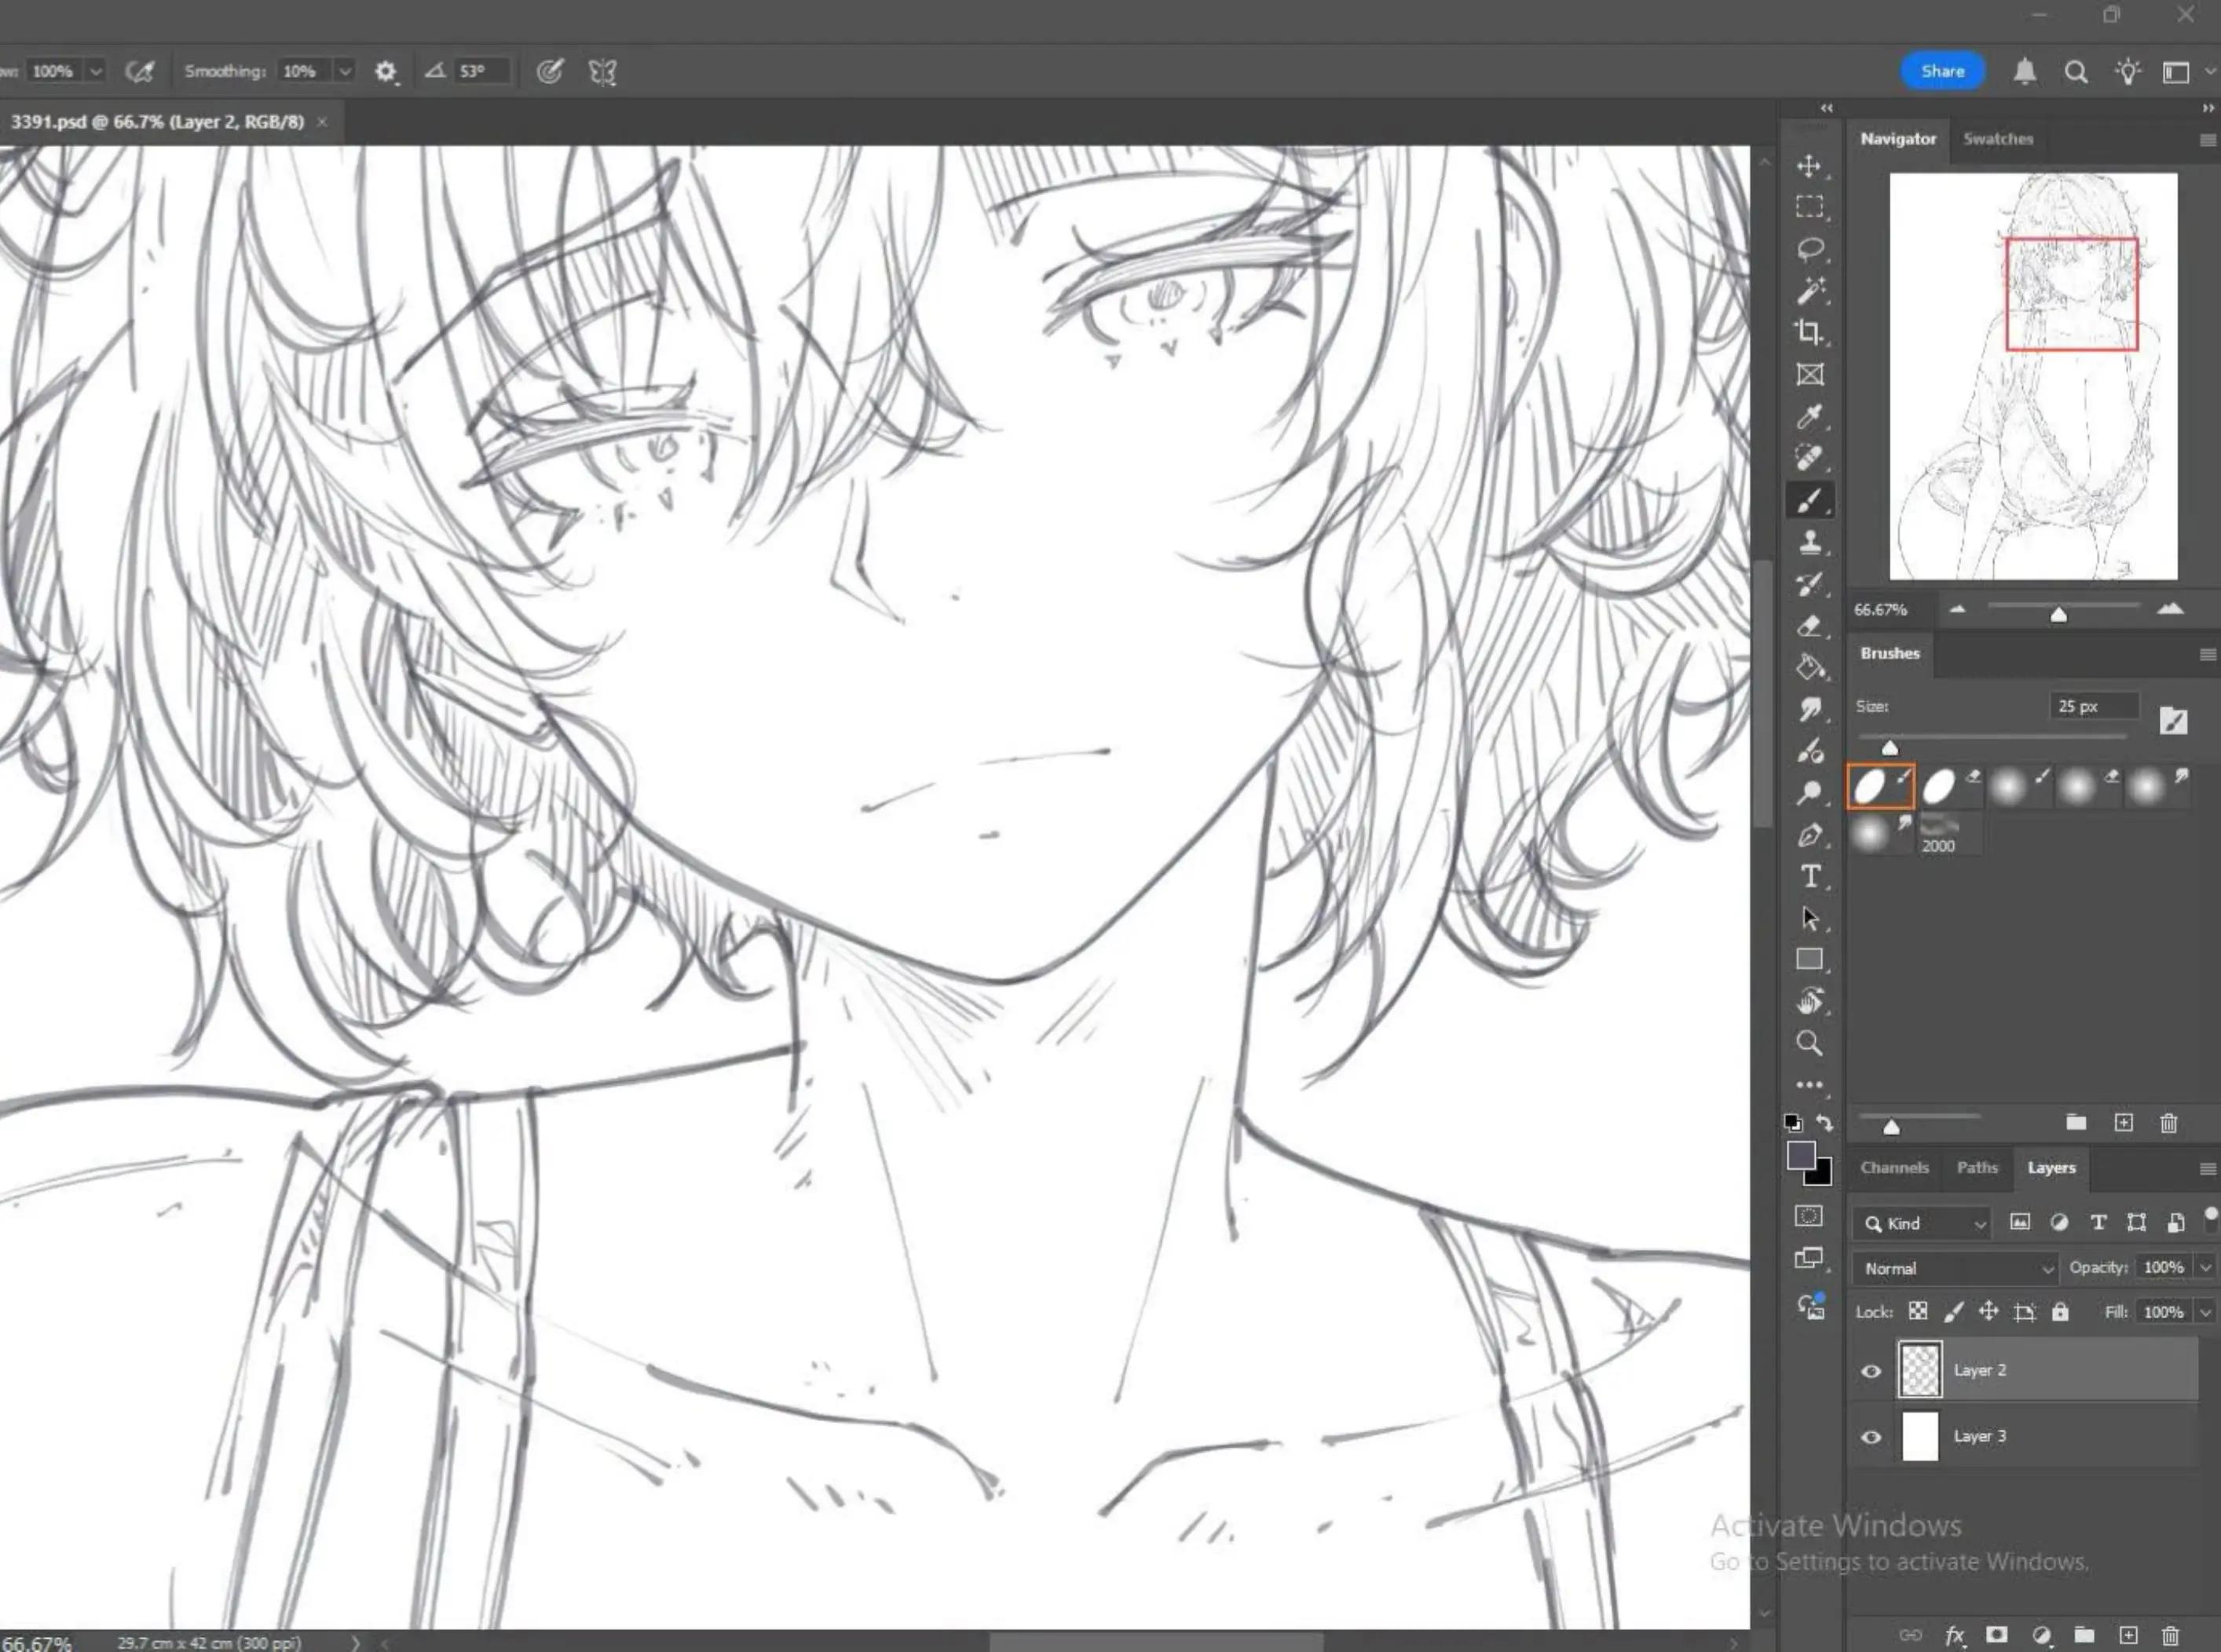The width and height of the screenshot is (2221, 1652).
Task: Open the Flow percentage dropdown arrow
Action: point(96,71)
